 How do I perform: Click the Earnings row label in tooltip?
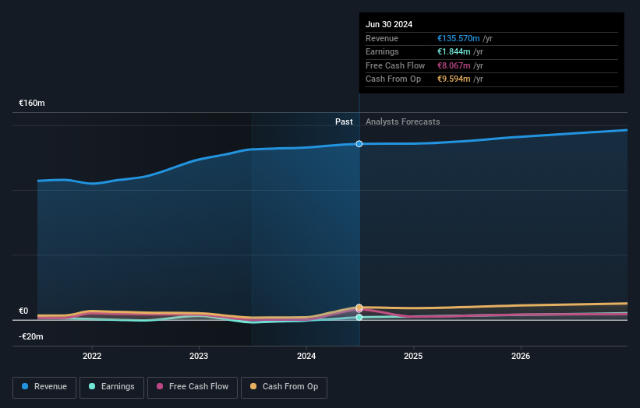coord(382,51)
